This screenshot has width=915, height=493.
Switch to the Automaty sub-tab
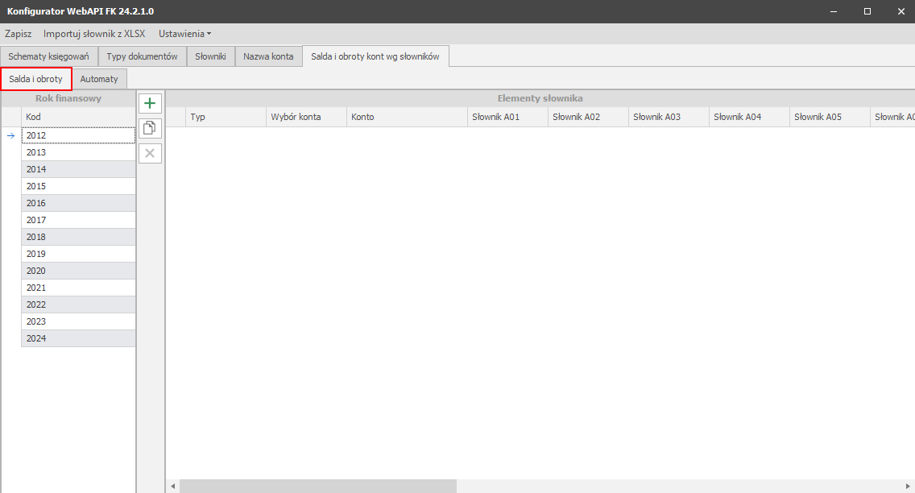[x=99, y=79]
